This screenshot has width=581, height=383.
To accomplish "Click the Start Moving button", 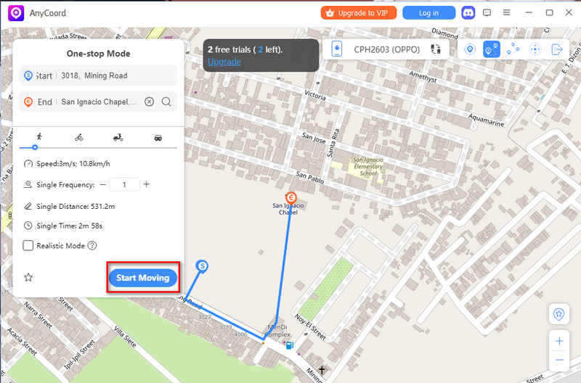I will coord(143,278).
